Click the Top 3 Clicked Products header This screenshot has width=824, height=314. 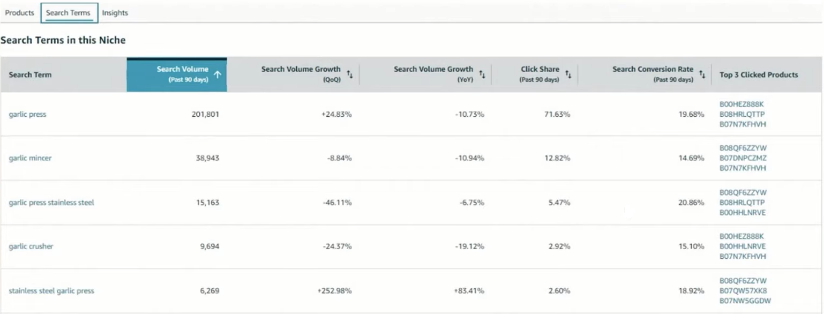pos(759,75)
